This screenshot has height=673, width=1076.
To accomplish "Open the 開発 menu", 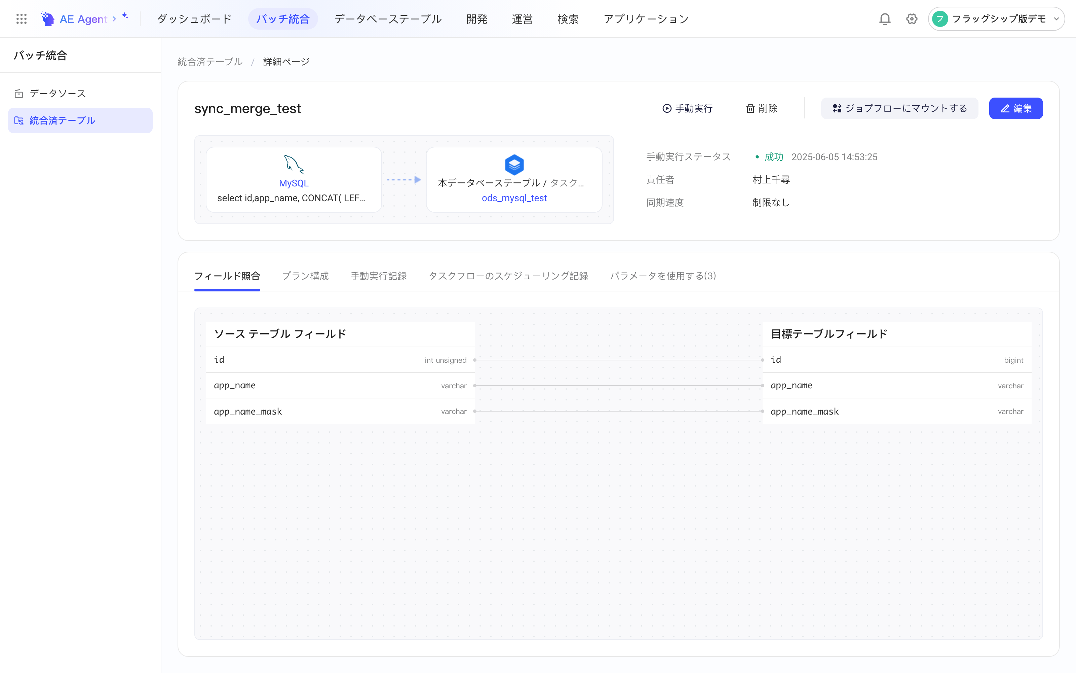I will pyautogui.click(x=477, y=19).
